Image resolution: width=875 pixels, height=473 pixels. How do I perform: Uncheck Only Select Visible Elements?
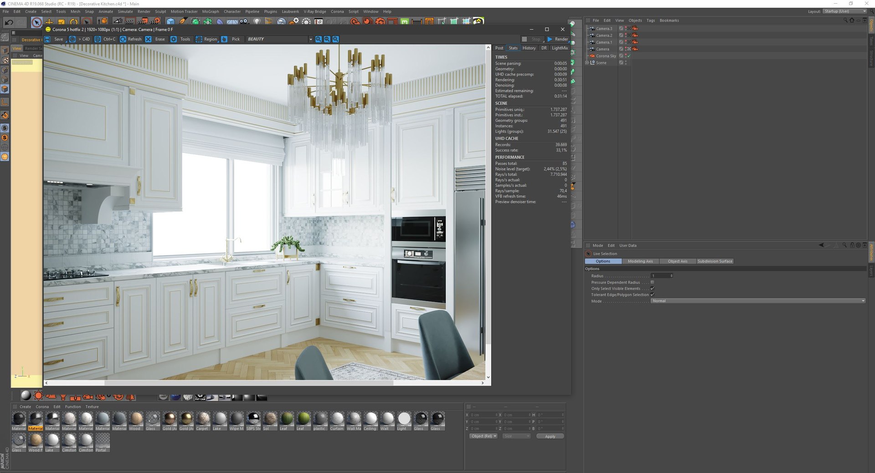(653, 288)
